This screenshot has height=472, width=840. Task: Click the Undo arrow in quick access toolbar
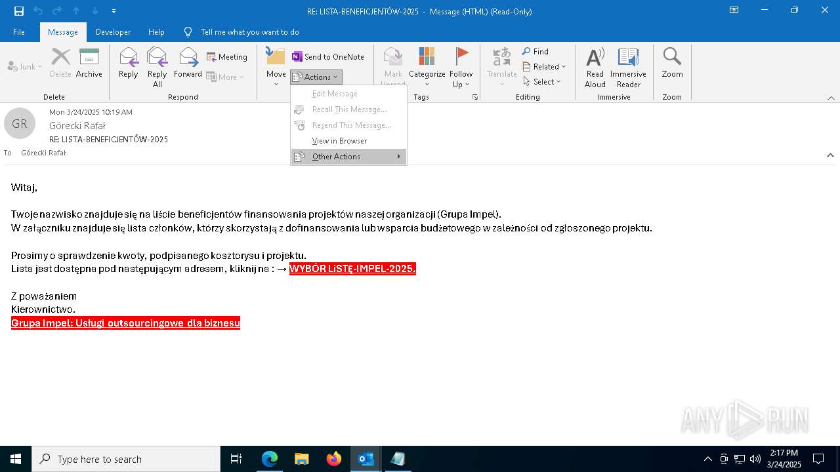[38, 10]
